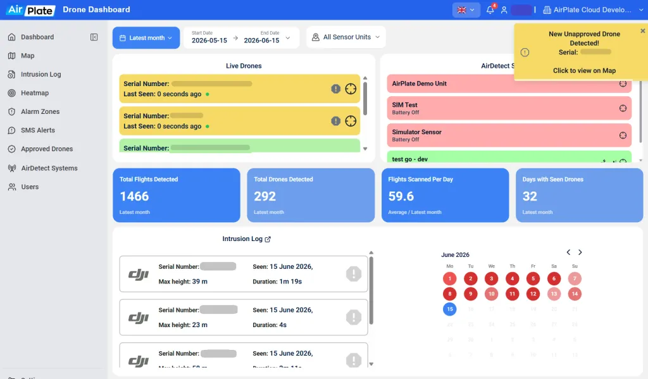Go to previous calendar month
Viewport: 648px width, 379px height.
[568, 252]
